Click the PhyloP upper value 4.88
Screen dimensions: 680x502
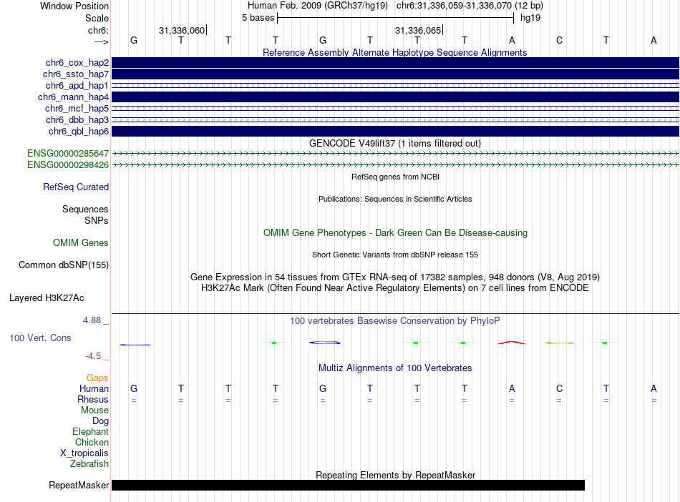point(92,320)
